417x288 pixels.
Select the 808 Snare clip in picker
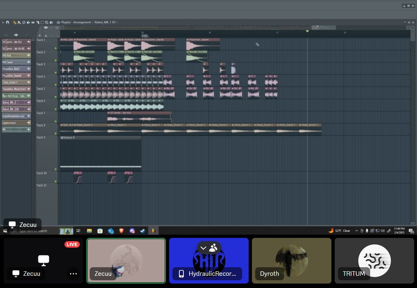coord(16,62)
